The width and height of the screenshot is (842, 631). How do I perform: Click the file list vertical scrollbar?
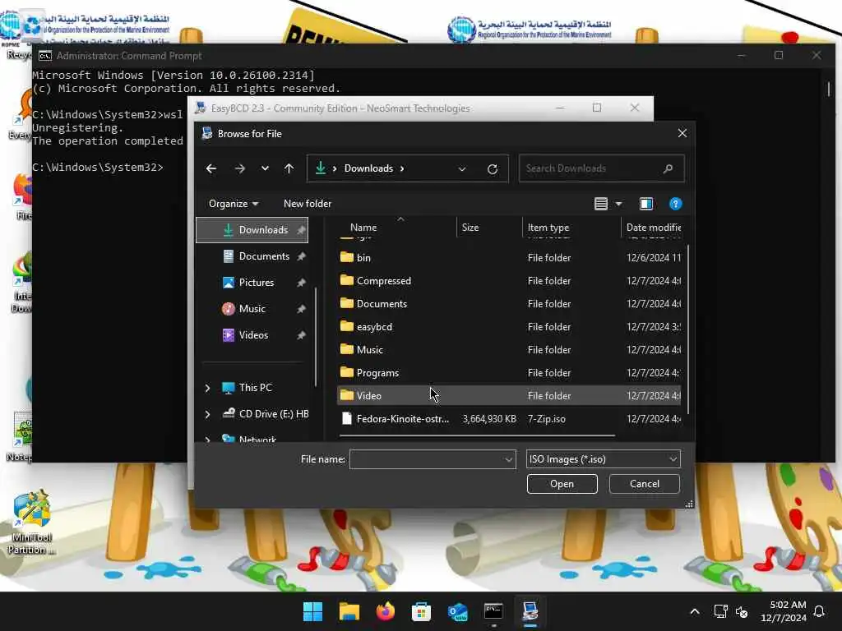(688, 329)
